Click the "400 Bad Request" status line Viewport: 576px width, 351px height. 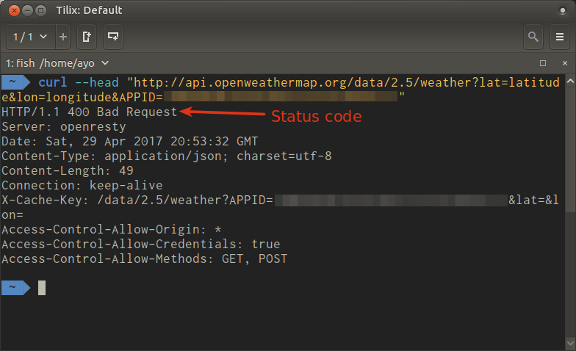tap(89, 112)
